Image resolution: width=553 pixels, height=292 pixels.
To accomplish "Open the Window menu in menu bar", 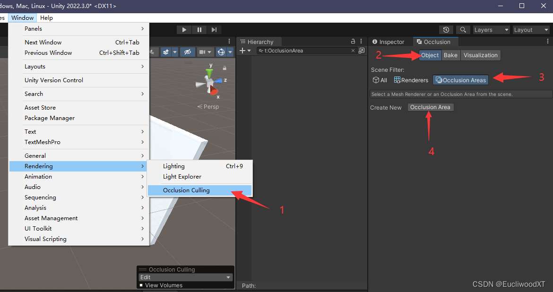I will pyautogui.click(x=22, y=18).
